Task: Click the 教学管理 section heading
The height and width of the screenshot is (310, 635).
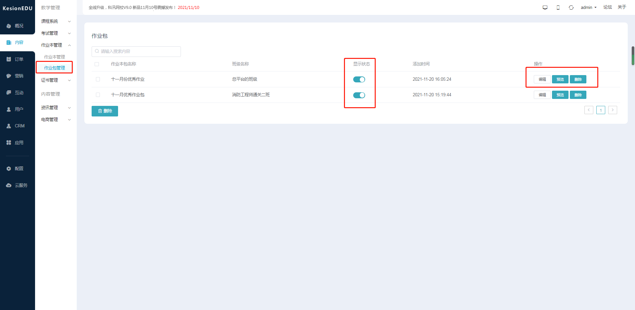Action: click(x=51, y=8)
